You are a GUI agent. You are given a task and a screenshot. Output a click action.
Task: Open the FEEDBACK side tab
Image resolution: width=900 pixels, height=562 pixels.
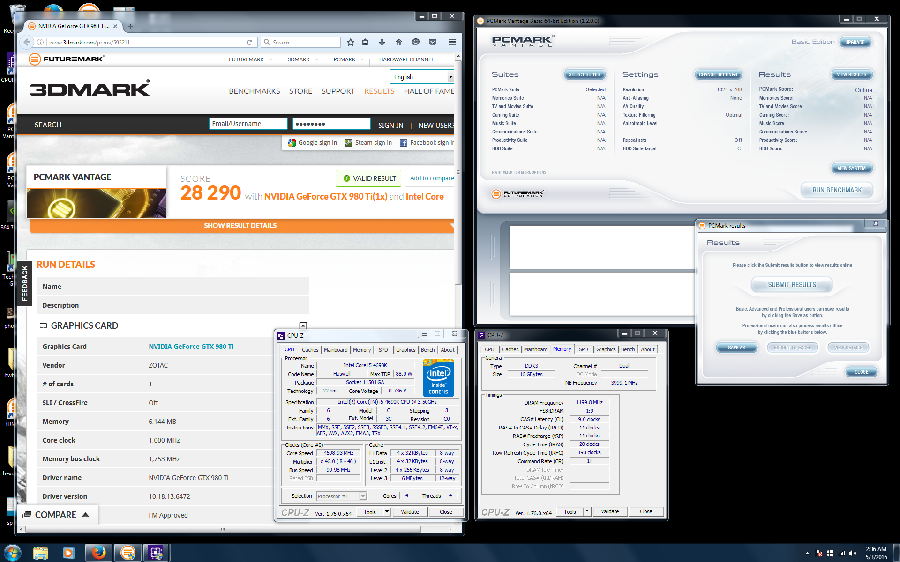pos(24,283)
